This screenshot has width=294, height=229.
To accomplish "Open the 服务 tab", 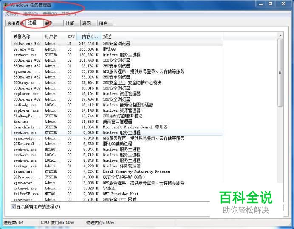I will pyautogui.click(x=53, y=23).
